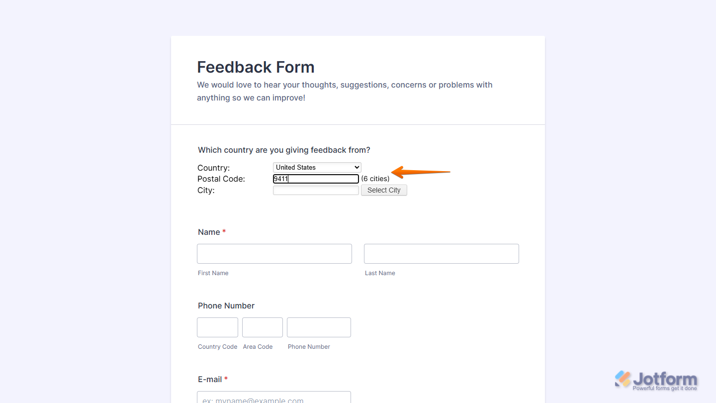Click the Phone Number entry box
The height and width of the screenshot is (403, 716).
point(319,327)
